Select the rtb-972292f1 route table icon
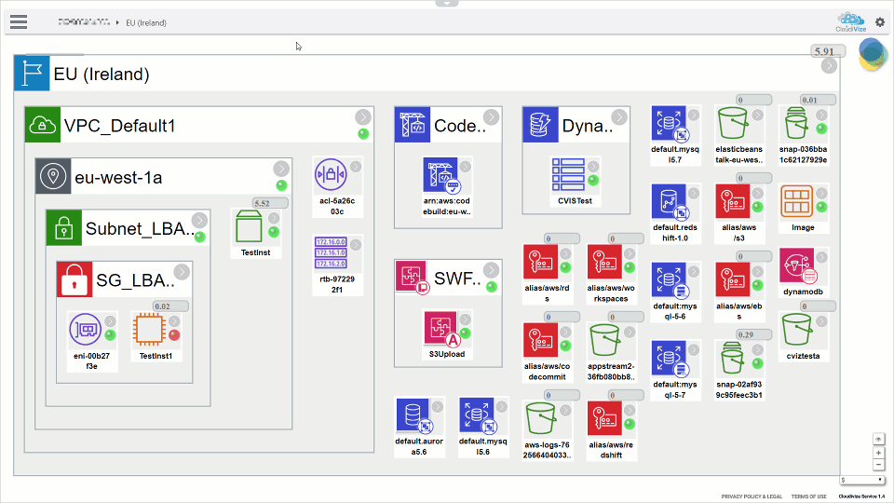Image resolution: width=894 pixels, height=503 pixels. pyautogui.click(x=331, y=252)
